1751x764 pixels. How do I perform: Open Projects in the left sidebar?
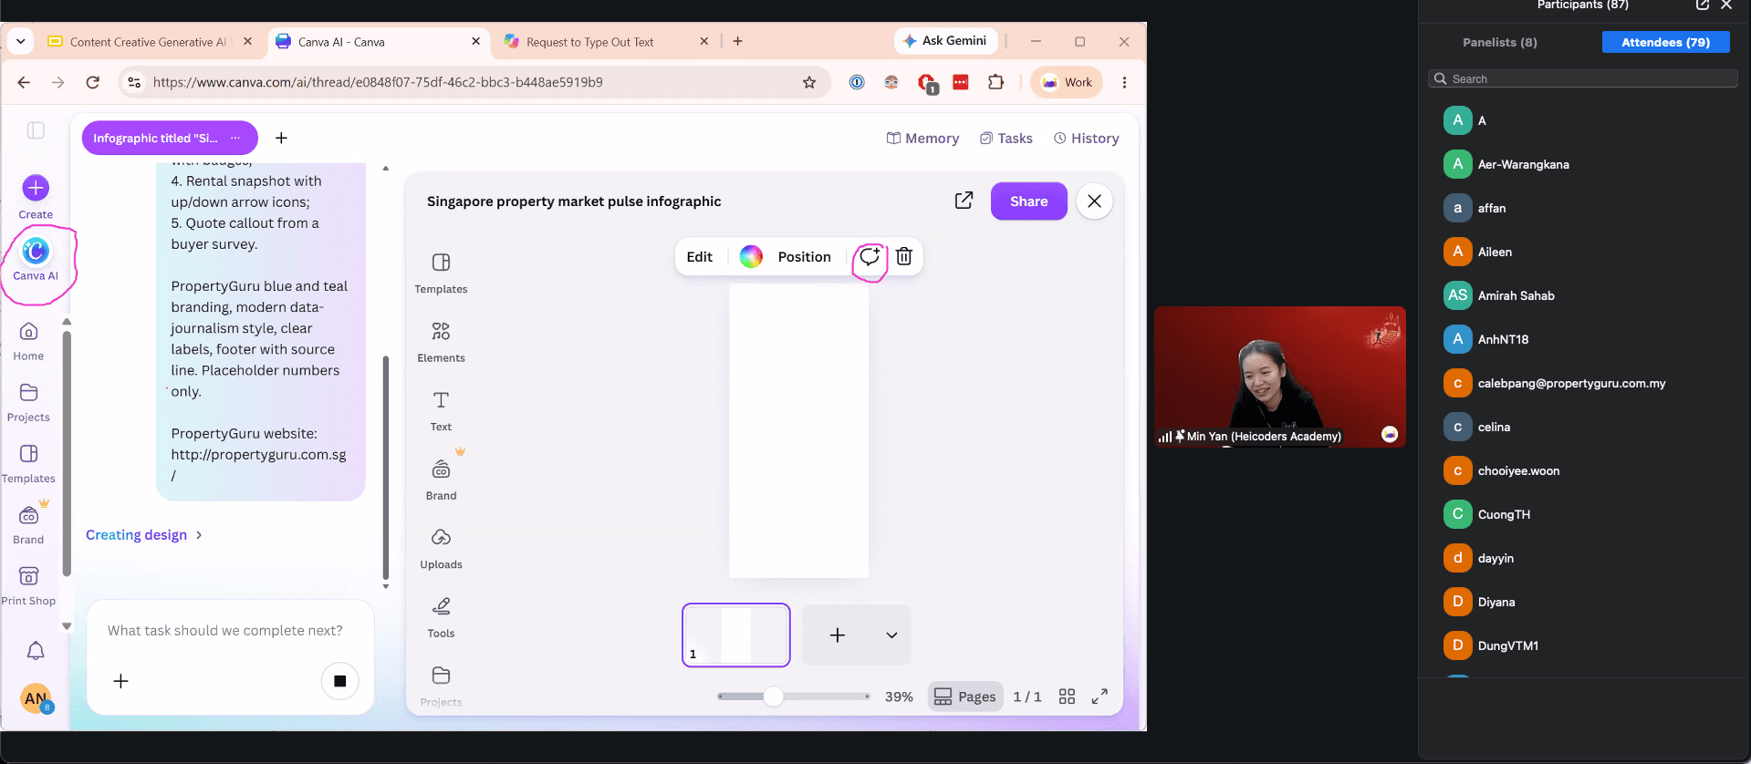click(28, 402)
